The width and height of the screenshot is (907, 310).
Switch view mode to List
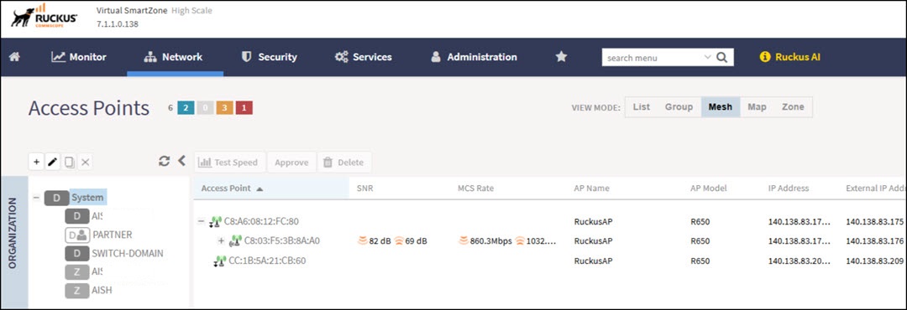[x=641, y=106]
